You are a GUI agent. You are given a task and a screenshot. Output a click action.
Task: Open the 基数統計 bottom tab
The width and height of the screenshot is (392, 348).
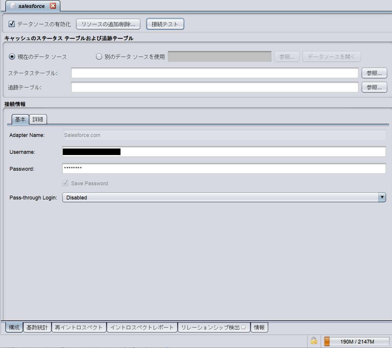point(37,327)
